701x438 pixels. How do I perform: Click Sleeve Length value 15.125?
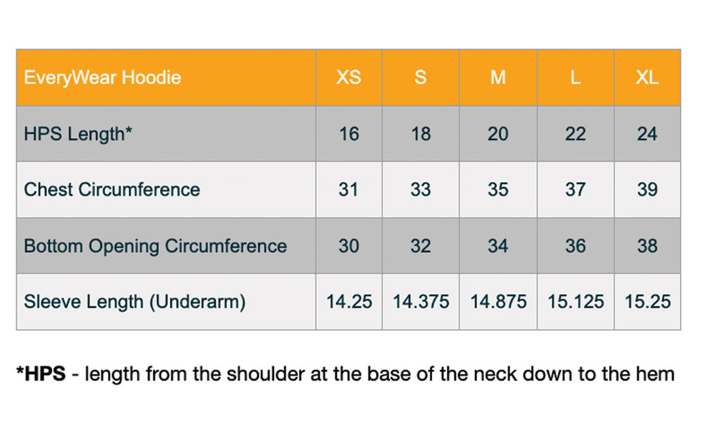tap(576, 302)
